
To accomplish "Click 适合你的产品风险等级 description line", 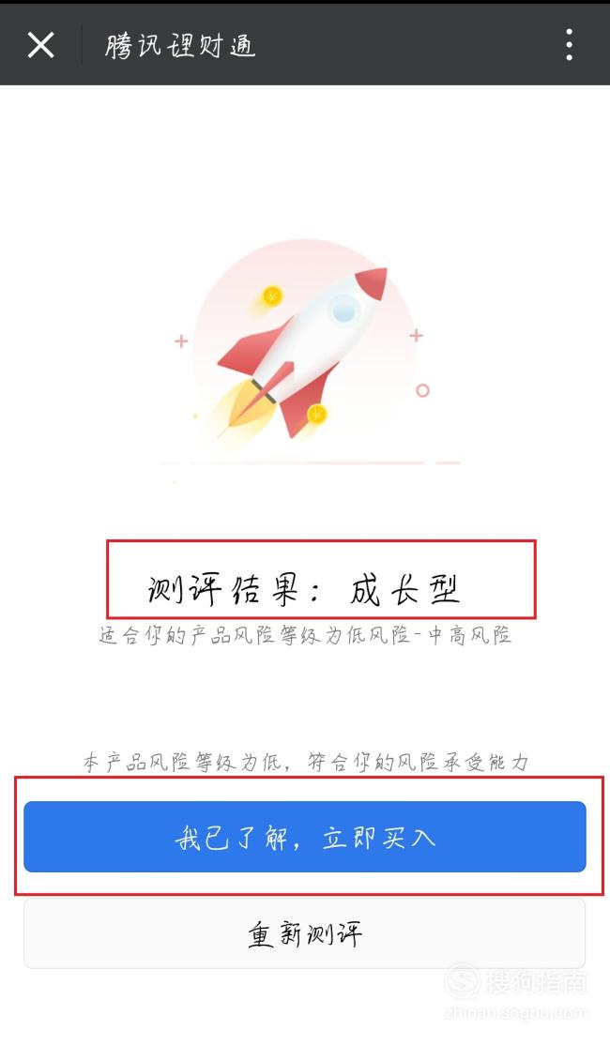I will (x=305, y=635).
